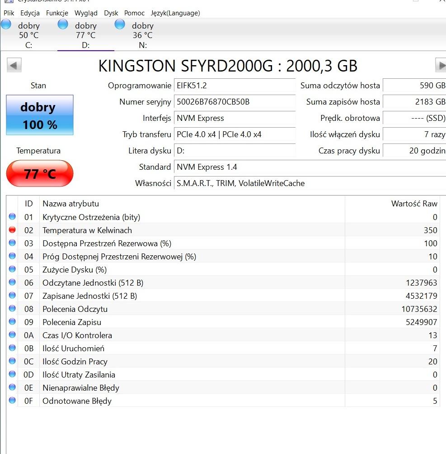The width and height of the screenshot is (446, 454).
Task: Click the serial number field
Action: [234, 102]
